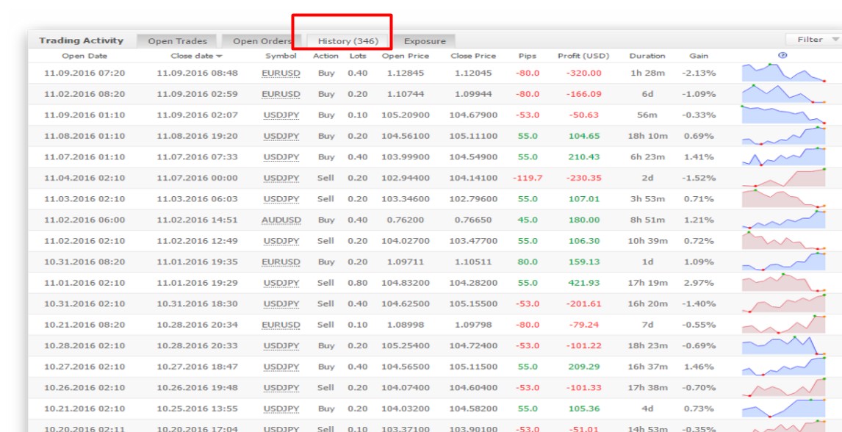Click USDJPY link for trade opened 10.26.2016 02:10

(281, 387)
